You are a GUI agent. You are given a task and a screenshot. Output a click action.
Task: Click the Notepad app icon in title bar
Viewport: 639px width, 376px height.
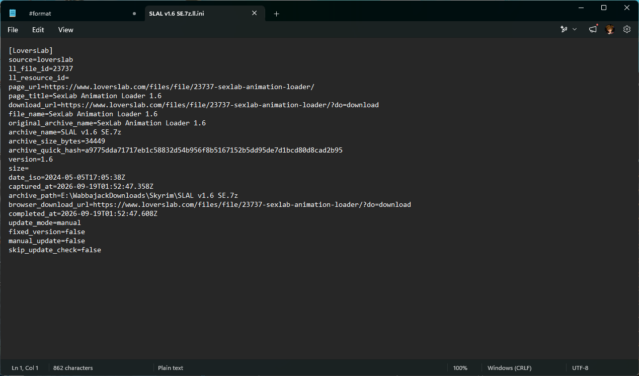[13, 13]
